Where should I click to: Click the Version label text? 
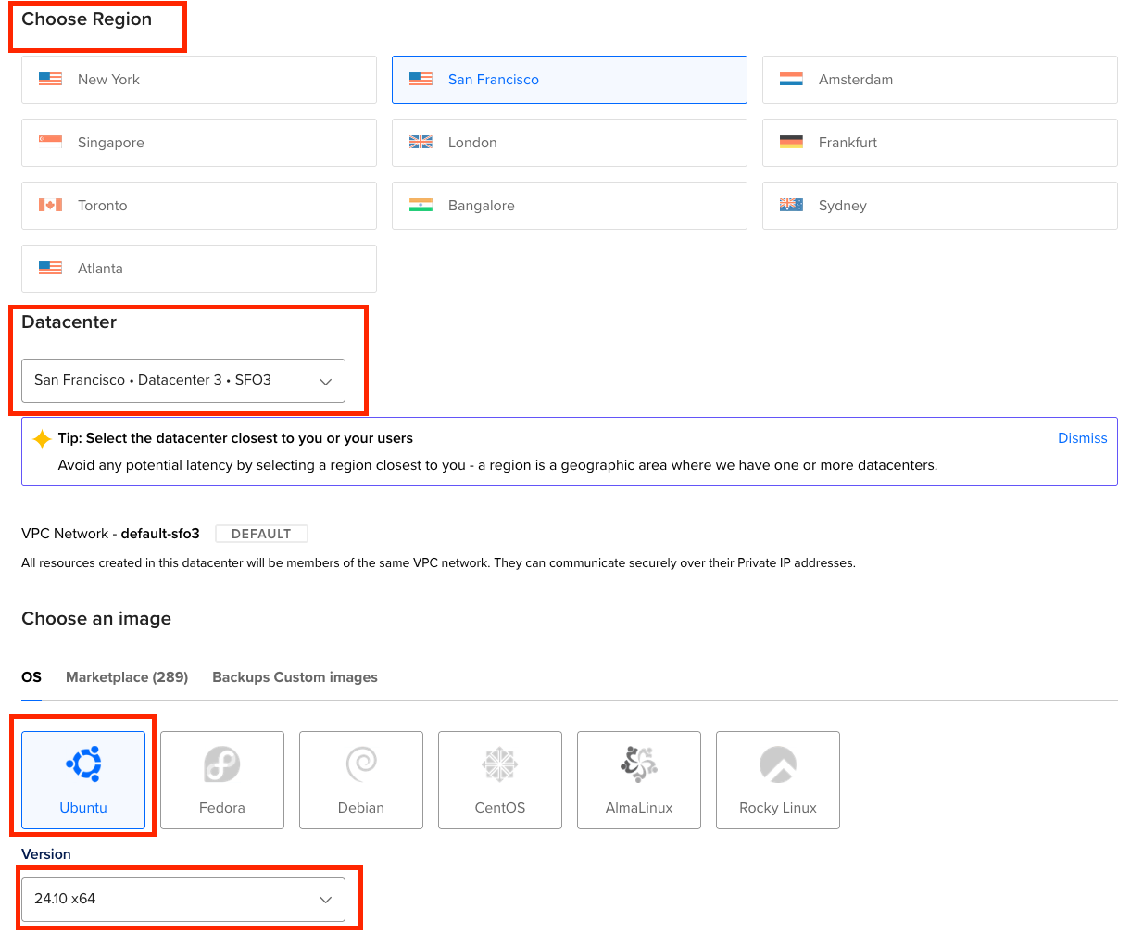(46, 854)
